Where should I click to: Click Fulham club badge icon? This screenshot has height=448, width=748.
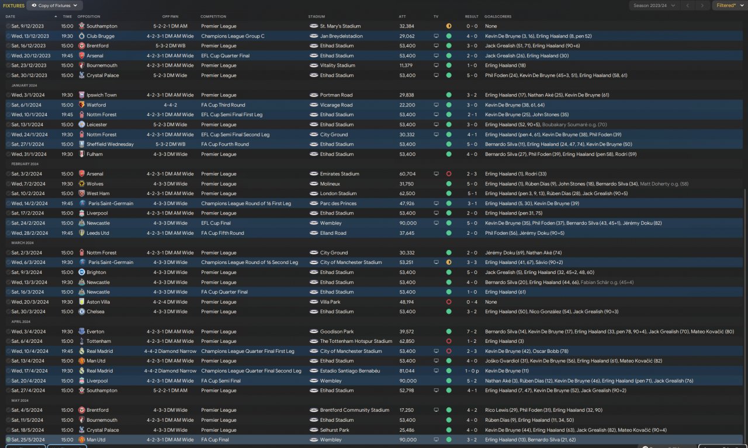(x=82, y=154)
